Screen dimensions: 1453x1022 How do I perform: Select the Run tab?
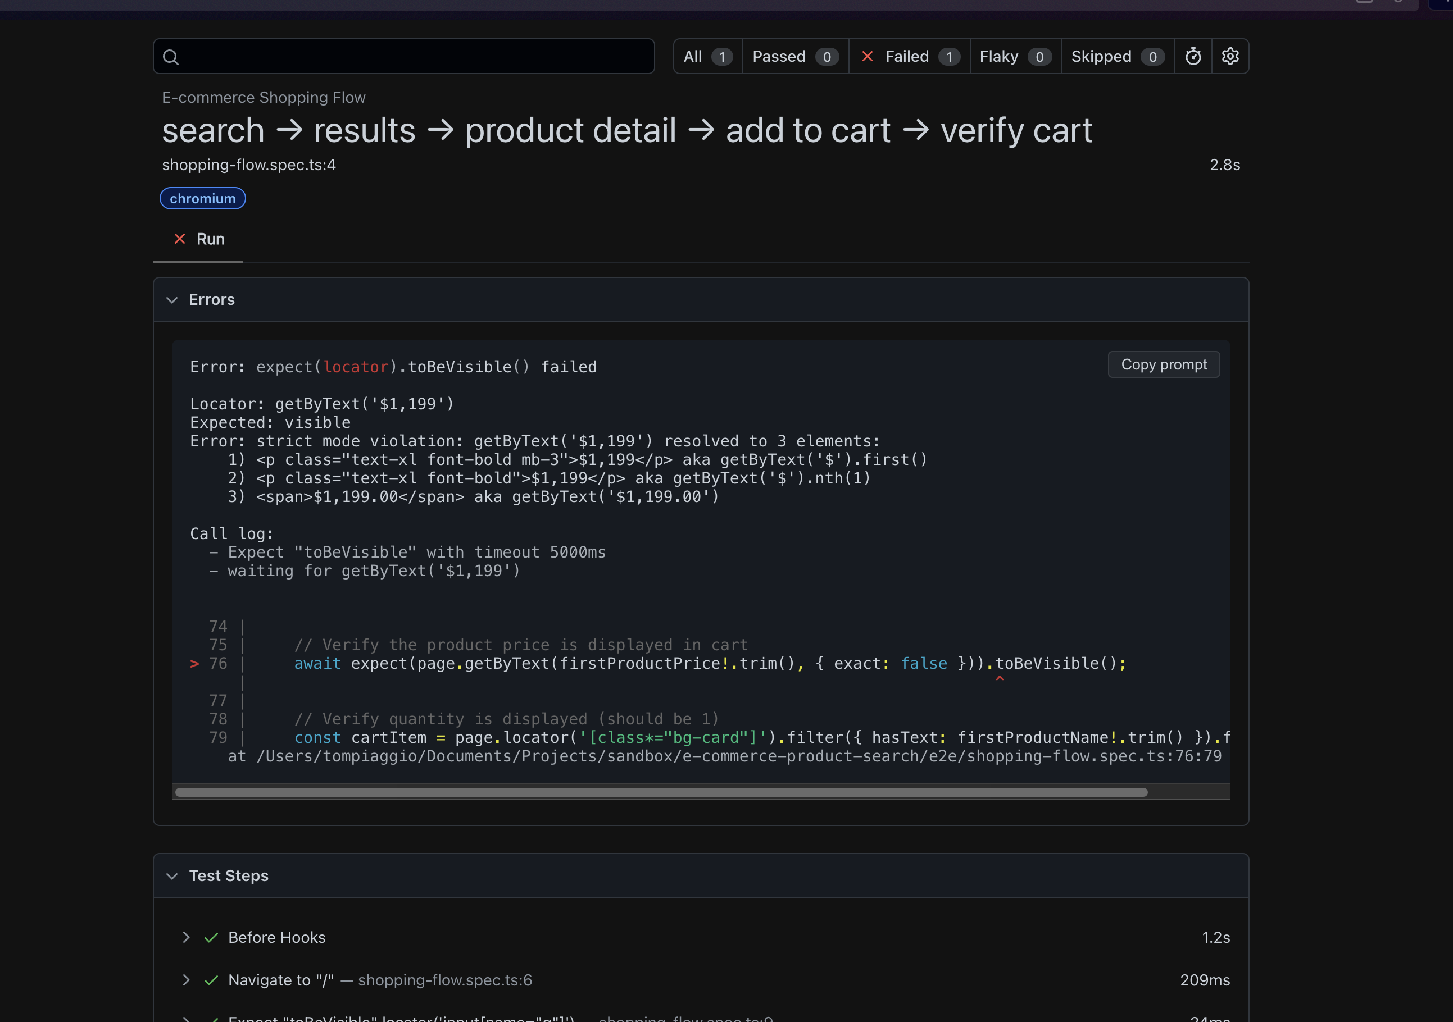coord(210,239)
